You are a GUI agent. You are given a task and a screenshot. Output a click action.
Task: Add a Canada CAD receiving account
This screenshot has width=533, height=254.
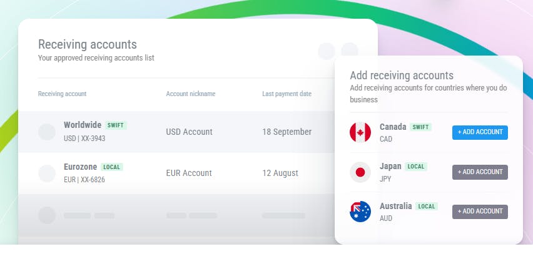(480, 132)
